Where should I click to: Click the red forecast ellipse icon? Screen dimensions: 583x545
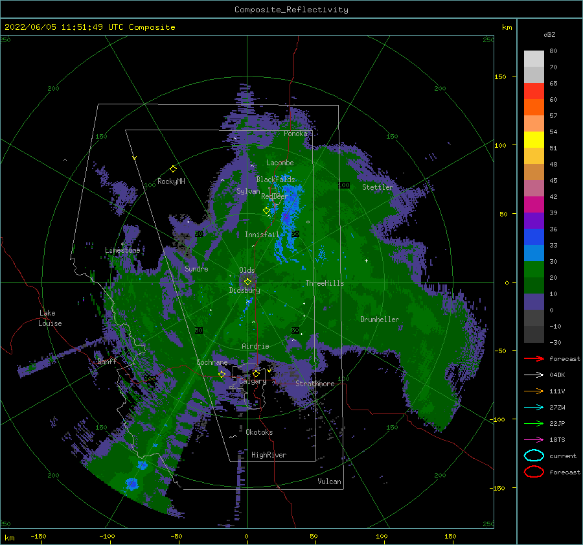click(x=534, y=472)
